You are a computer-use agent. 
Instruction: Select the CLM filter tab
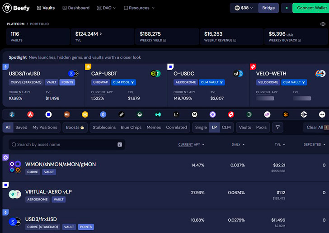(226, 127)
